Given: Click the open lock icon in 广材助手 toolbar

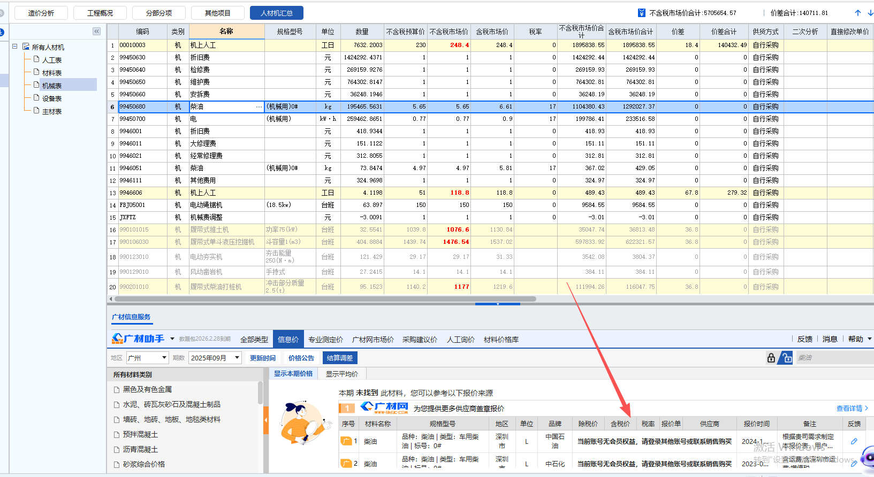Looking at the screenshot, I should (786, 358).
